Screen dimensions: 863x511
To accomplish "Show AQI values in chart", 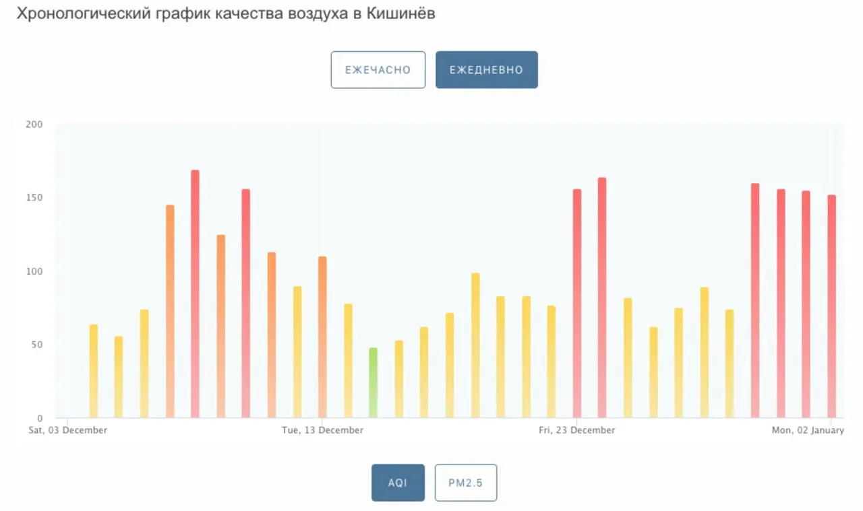I will 398,483.
